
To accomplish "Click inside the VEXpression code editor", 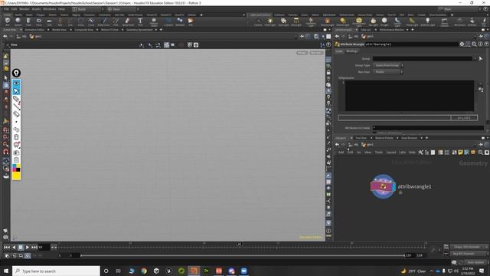I will 410,95.
